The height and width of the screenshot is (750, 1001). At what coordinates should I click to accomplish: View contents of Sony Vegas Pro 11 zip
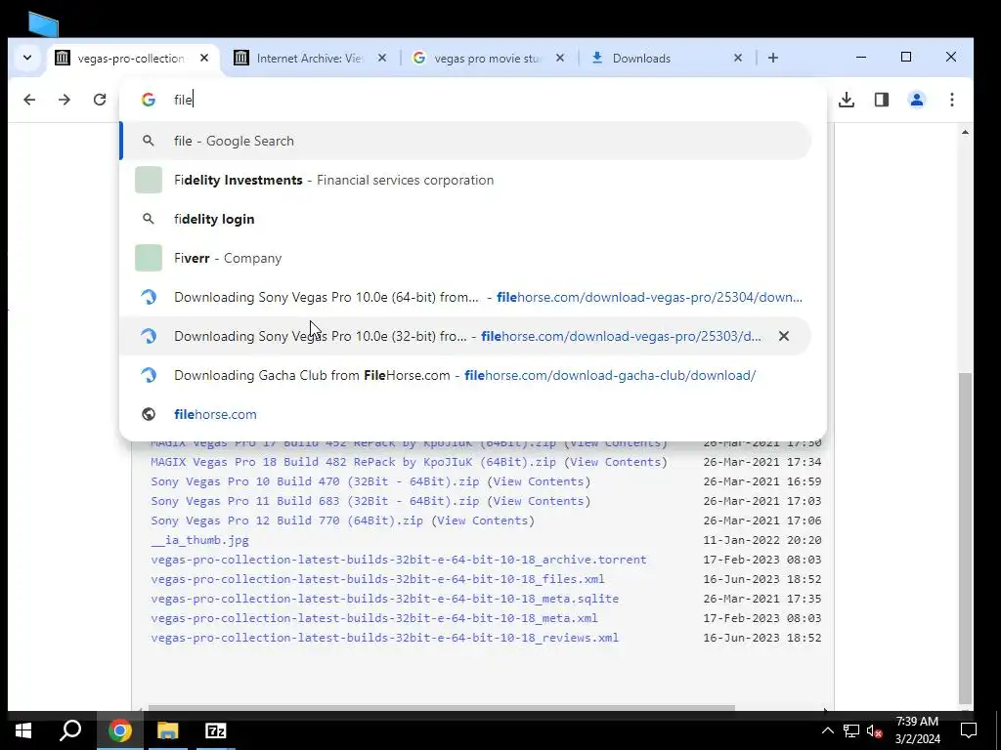(539, 501)
